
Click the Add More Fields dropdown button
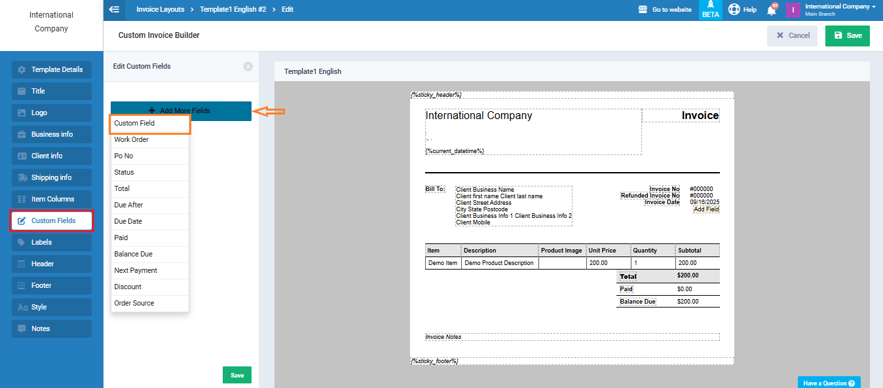click(181, 111)
